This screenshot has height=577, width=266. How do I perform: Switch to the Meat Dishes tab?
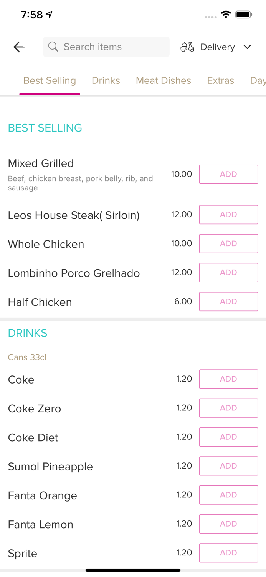(164, 81)
